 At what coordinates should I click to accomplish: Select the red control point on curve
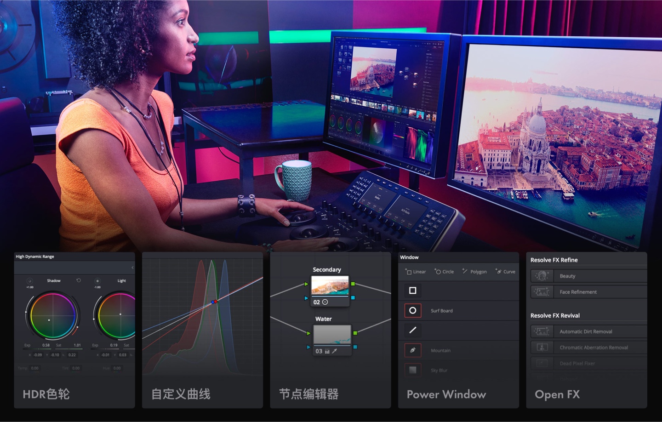pyautogui.click(x=216, y=302)
